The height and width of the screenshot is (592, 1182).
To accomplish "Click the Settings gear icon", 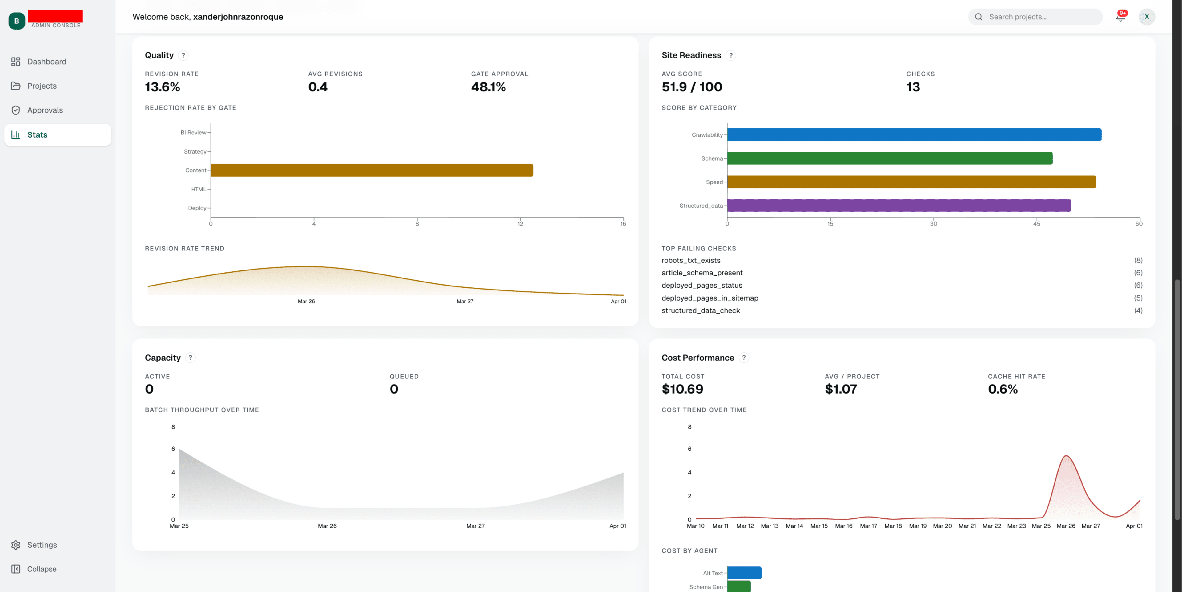I will (x=16, y=545).
